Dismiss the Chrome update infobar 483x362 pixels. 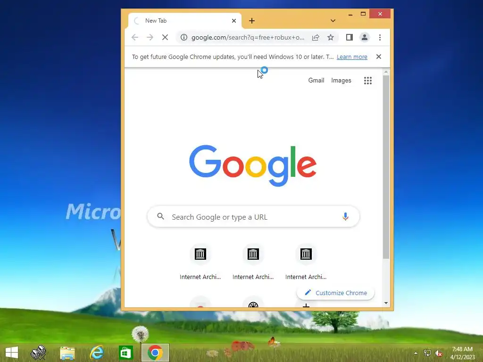pyautogui.click(x=379, y=57)
